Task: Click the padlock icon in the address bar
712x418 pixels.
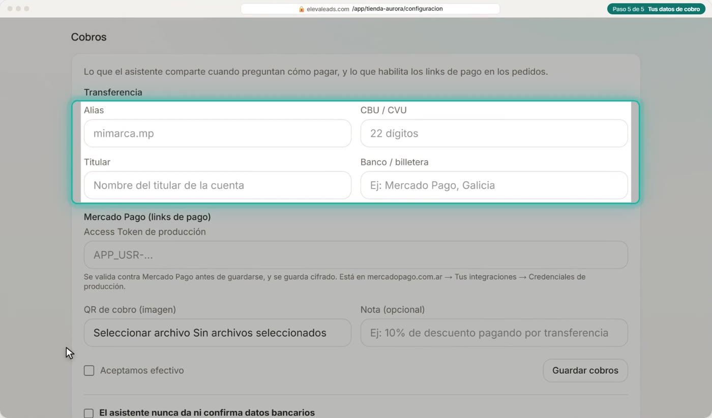Action: tap(302, 9)
